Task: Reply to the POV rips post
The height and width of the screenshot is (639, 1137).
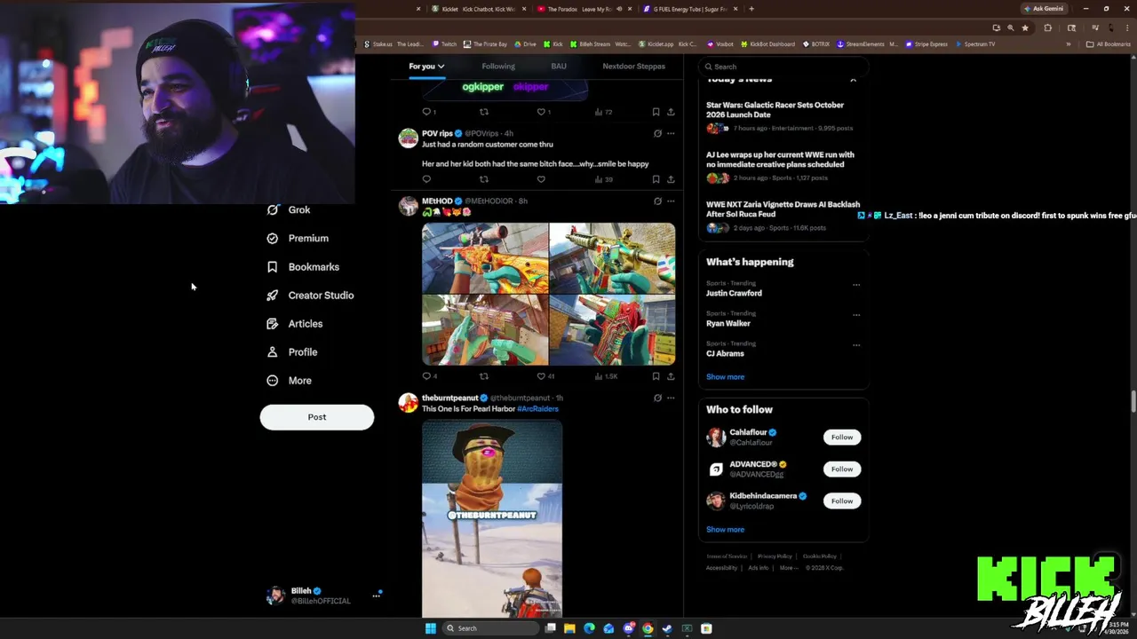Action: pyautogui.click(x=426, y=179)
